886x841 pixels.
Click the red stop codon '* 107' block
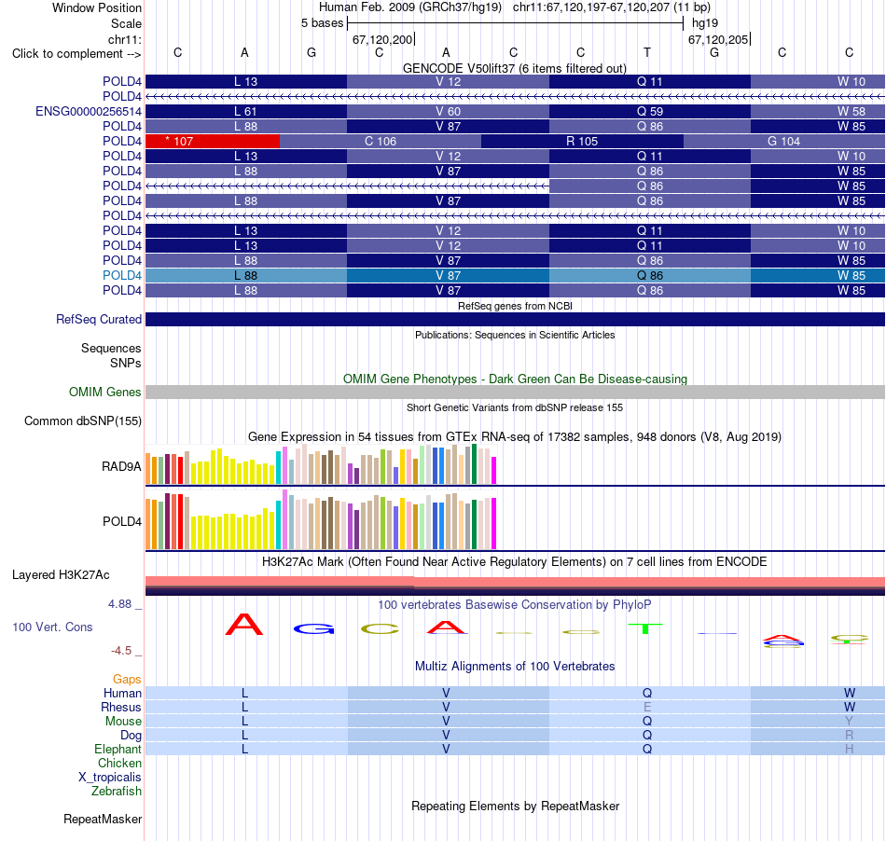pos(213,141)
